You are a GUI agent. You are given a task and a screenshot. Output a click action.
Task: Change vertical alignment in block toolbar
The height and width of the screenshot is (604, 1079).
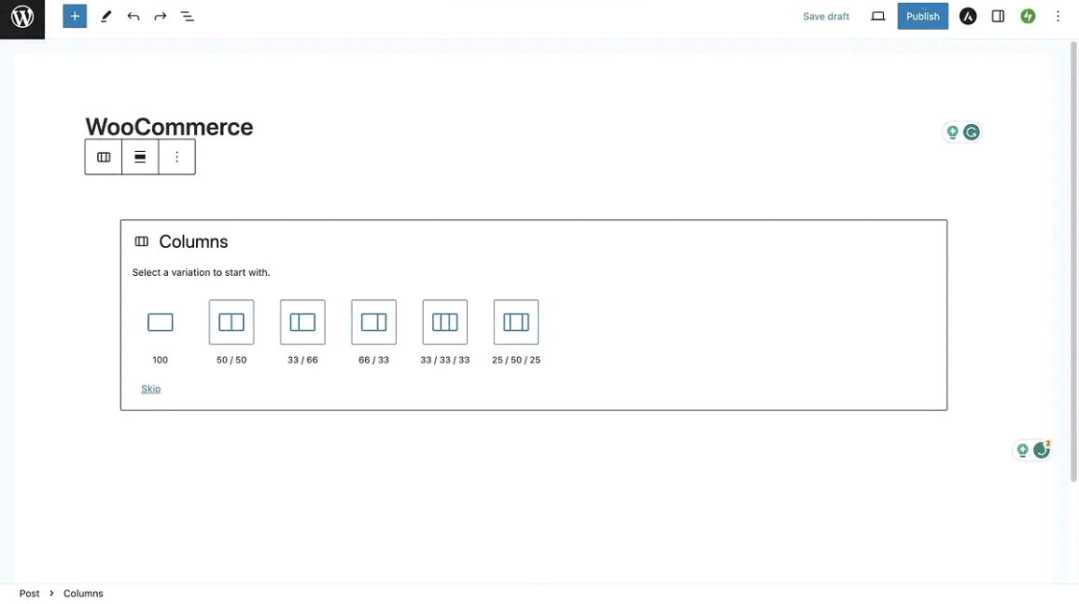[140, 158]
